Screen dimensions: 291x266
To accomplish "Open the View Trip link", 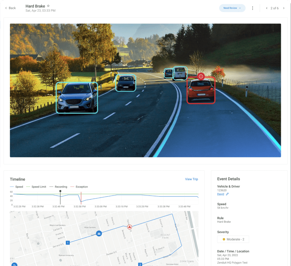I will (191, 179).
